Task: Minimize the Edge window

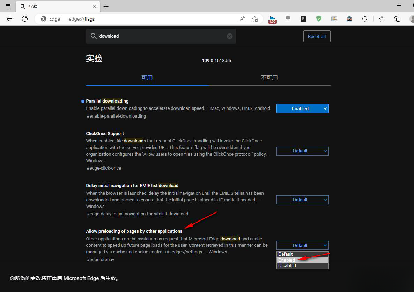Action: point(399,6)
